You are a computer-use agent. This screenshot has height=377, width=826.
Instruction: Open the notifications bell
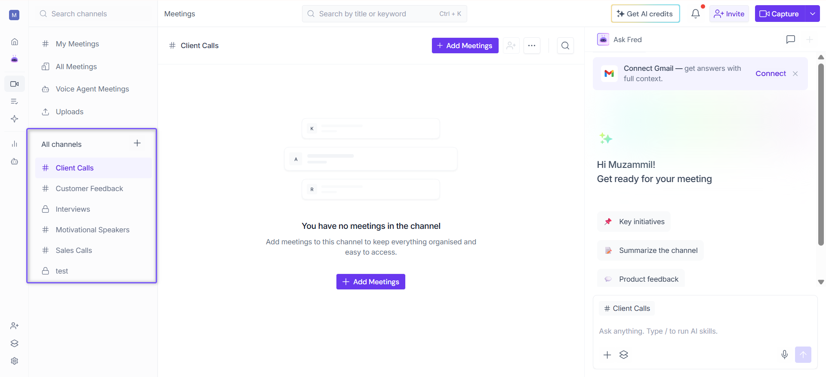(695, 14)
